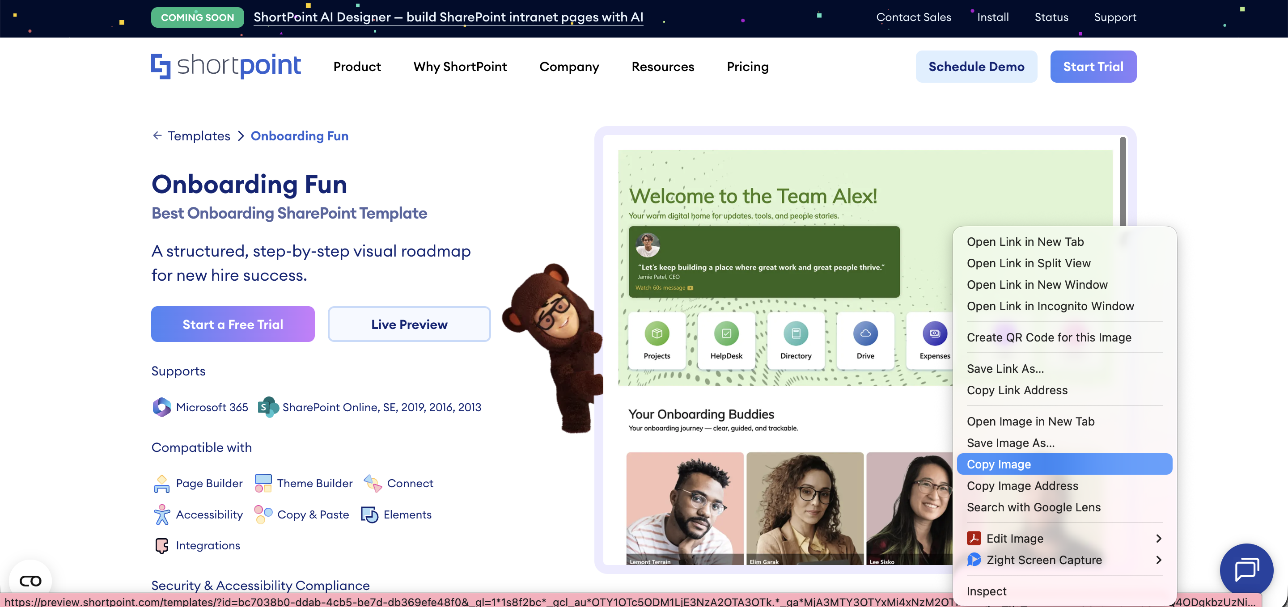The width and height of the screenshot is (1288, 607).
Task: Select Copy Image Address
Action: click(x=1064, y=485)
